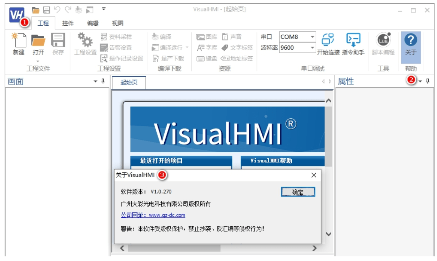
Task: Expand the quick access toolbar customize arrow
Action: pyautogui.click(x=104, y=9)
